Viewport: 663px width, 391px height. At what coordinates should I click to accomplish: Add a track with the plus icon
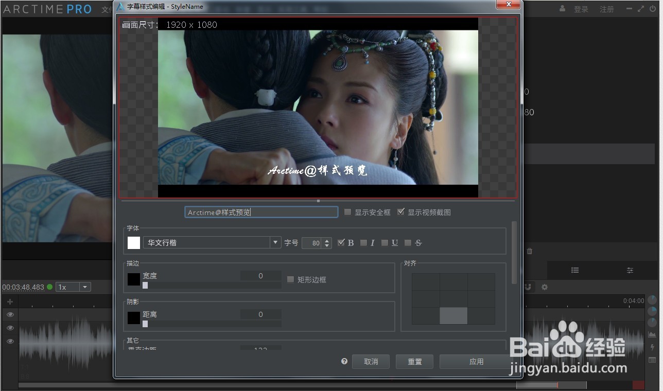click(x=10, y=301)
